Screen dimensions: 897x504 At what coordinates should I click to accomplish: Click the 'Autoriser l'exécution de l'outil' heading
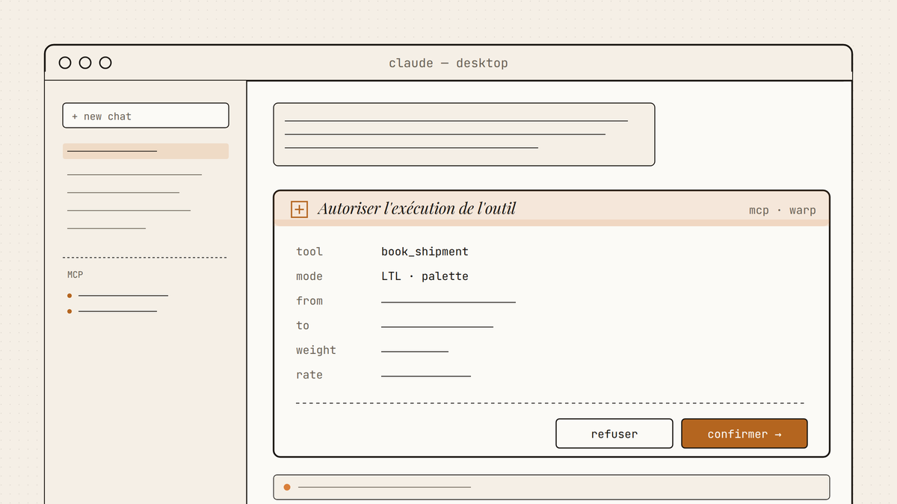(417, 208)
